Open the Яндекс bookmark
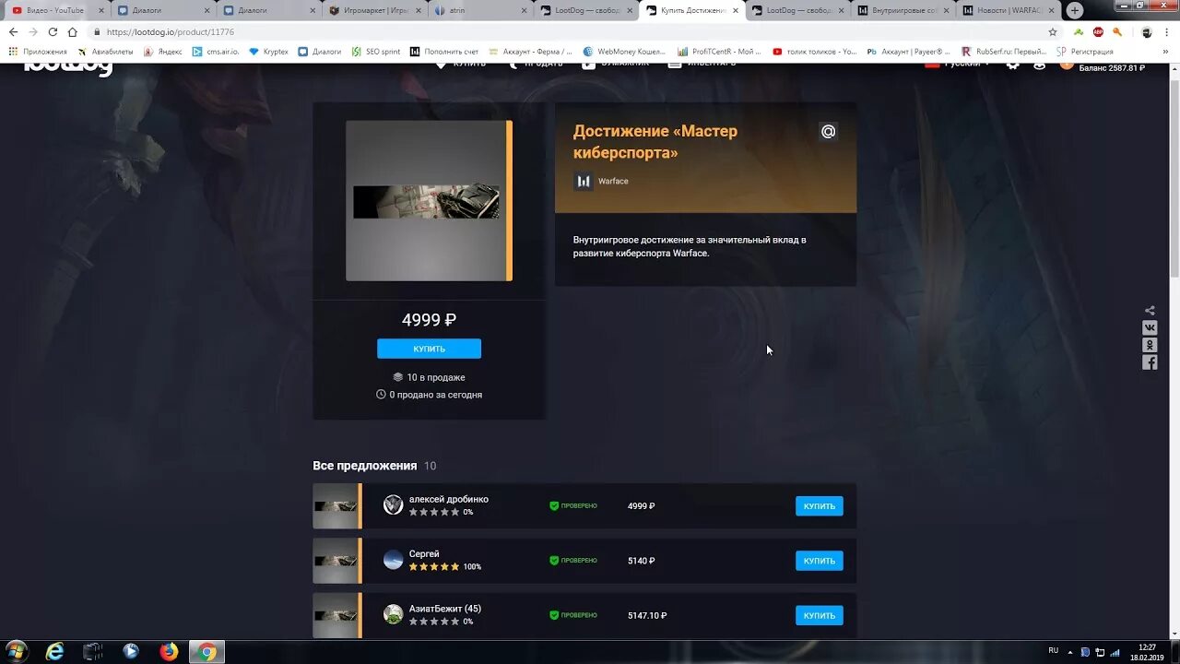The width and height of the screenshot is (1180, 664). click(x=162, y=52)
